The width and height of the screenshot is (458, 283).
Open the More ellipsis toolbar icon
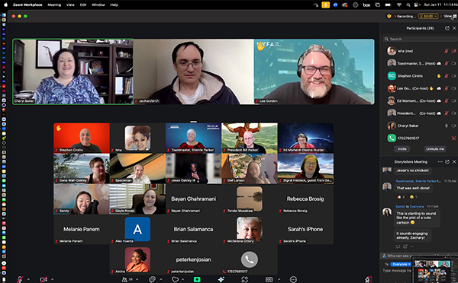tap(294, 279)
